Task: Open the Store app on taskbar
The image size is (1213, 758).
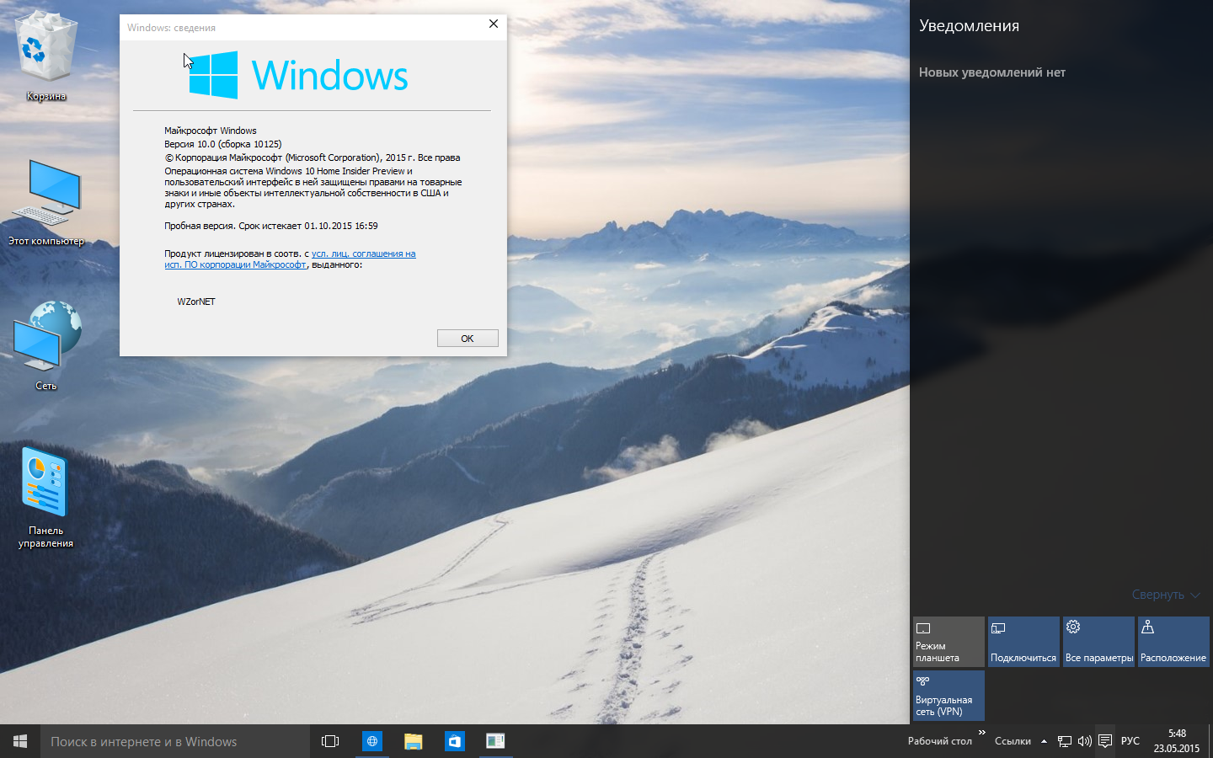Action: (454, 741)
